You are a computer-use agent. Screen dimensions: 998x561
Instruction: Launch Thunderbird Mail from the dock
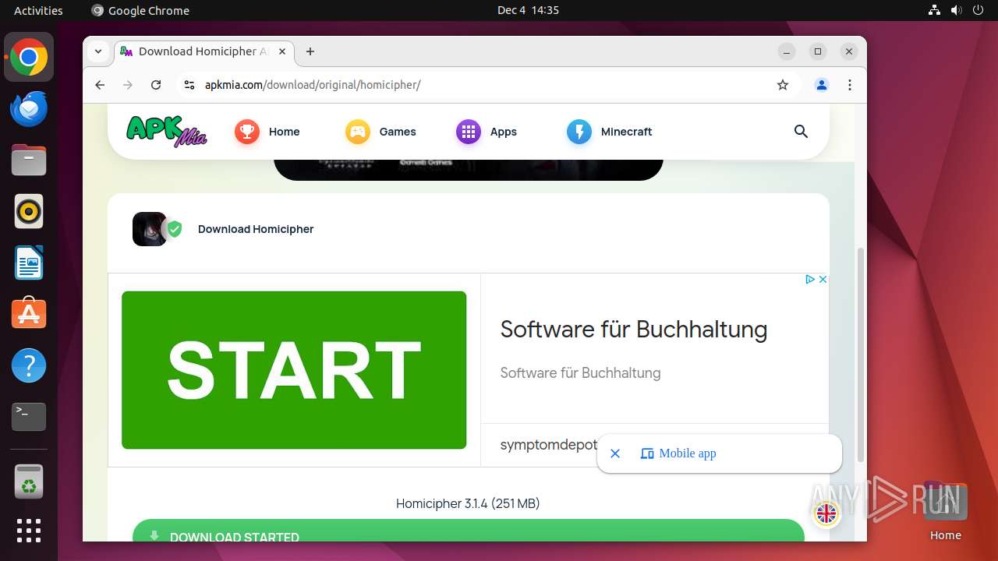[x=29, y=108]
